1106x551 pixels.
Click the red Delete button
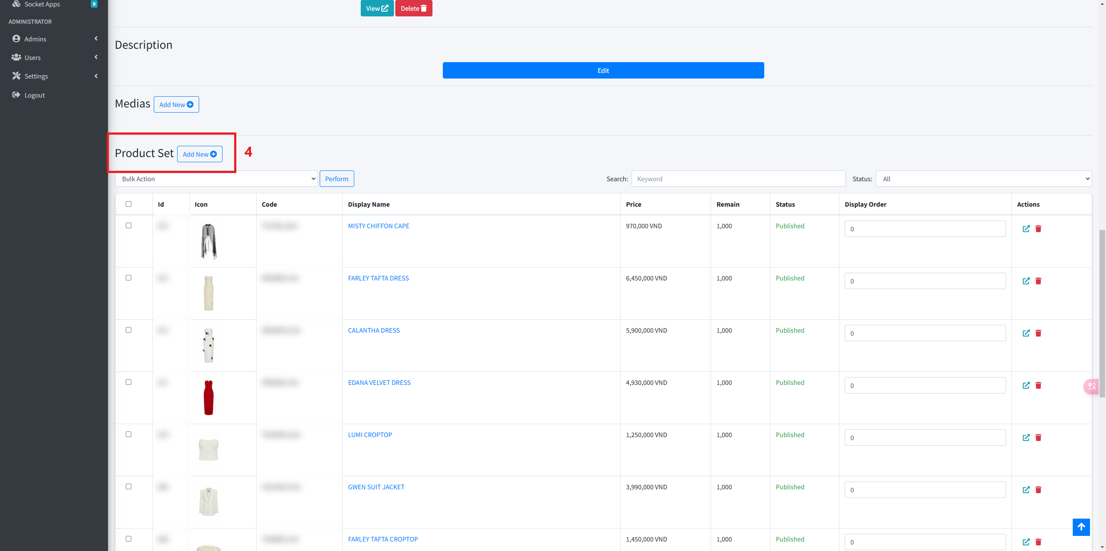[x=414, y=8]
